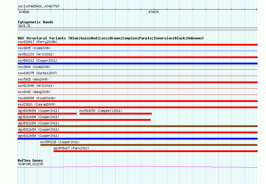Click the 3p21.31 cytogenetic band label

tap(24, 26)
